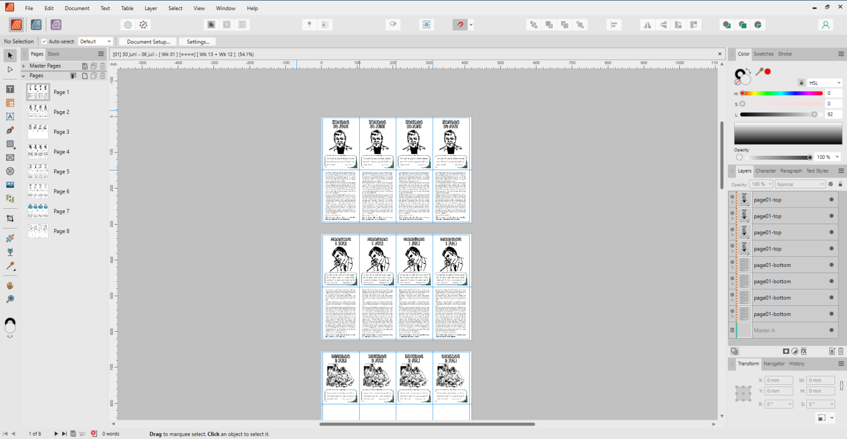Click the hue slider in Color panel
The height and width of the screenshot is (439, 847).
pyautogui.click(x=781, y=93)
